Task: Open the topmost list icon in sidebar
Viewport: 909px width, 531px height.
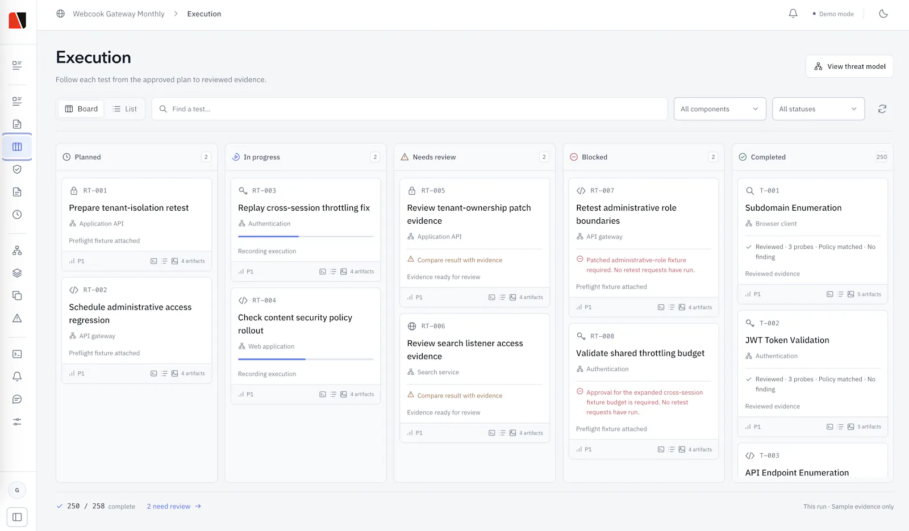Action: (17, 65)
